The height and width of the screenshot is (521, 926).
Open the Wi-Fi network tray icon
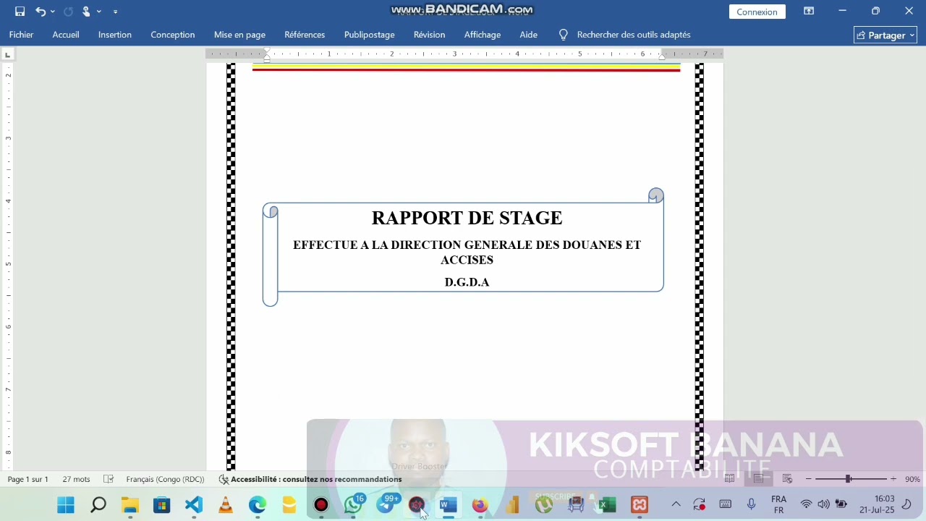click(806, 504)
